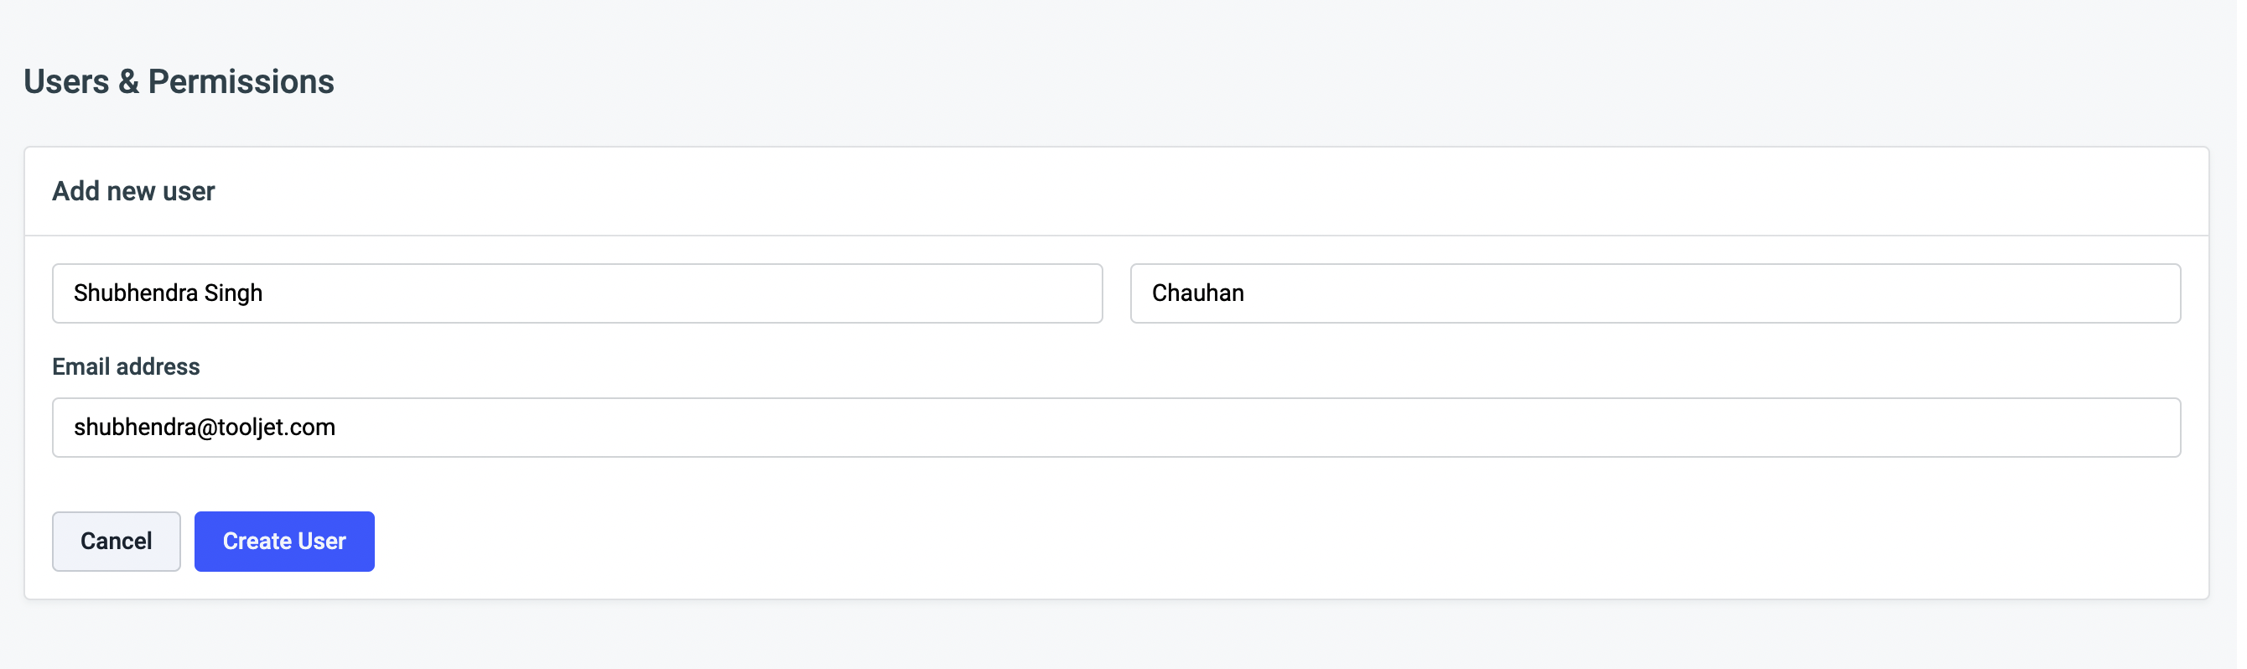Click the Create User button
This screenshot has height=669, width=2247.
(x=284, y=542)
